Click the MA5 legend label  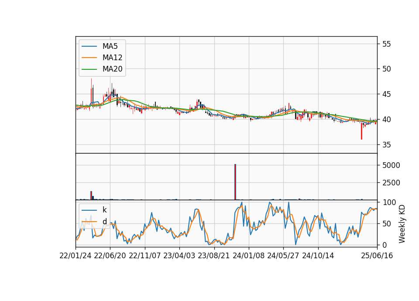click(110, 46)
